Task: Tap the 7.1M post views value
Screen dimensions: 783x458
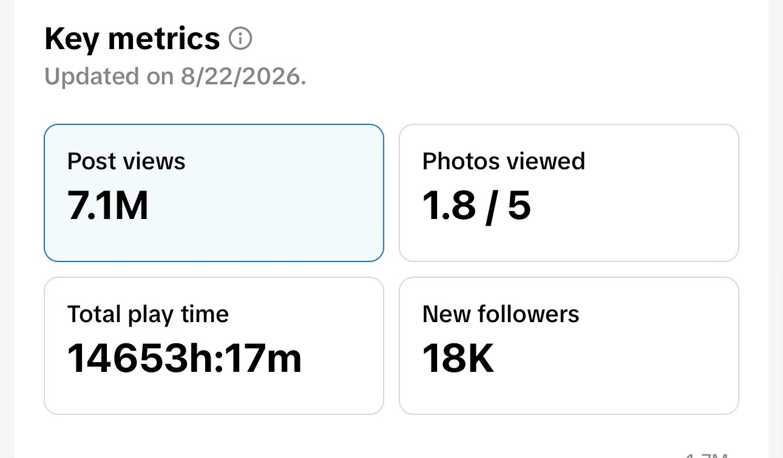Action: (108, 206)
